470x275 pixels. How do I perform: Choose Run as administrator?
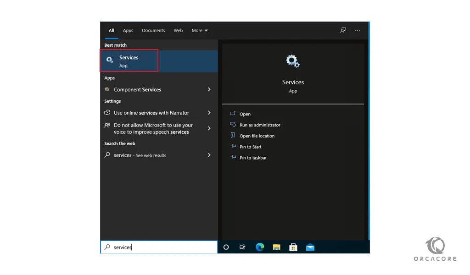point(260,125)
